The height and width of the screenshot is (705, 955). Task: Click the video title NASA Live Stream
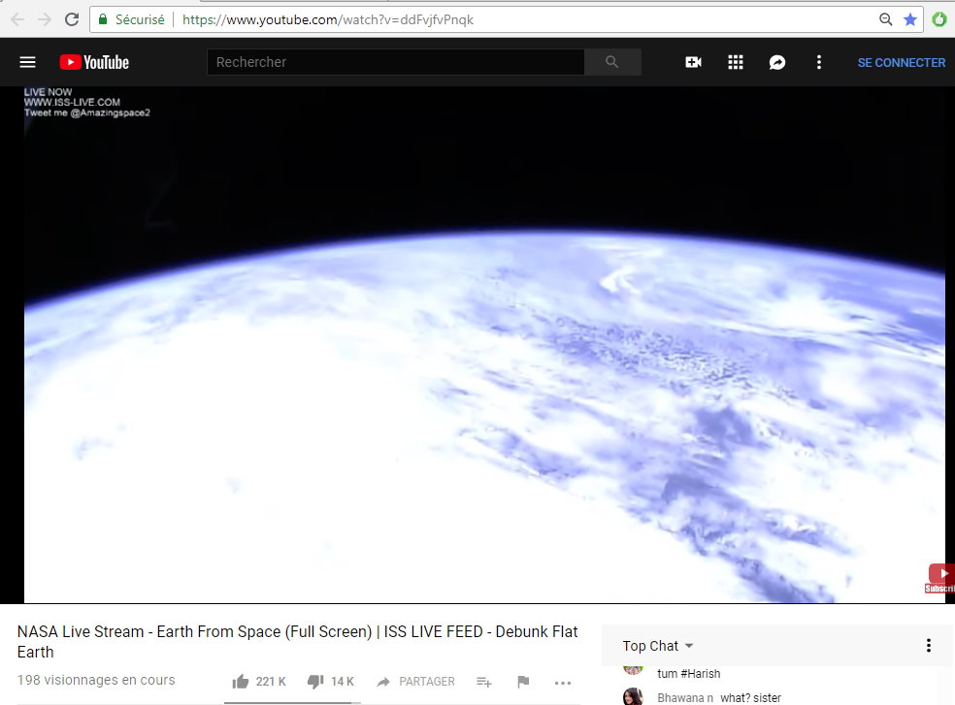tap(297, 642)
